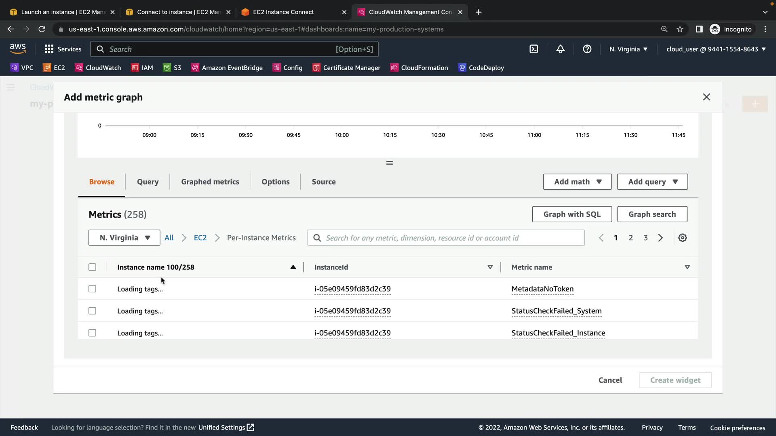Screen dimensions: 776x436
Task: Switch to the Graphed metrics tab
Action: click(x=210, y=182)
